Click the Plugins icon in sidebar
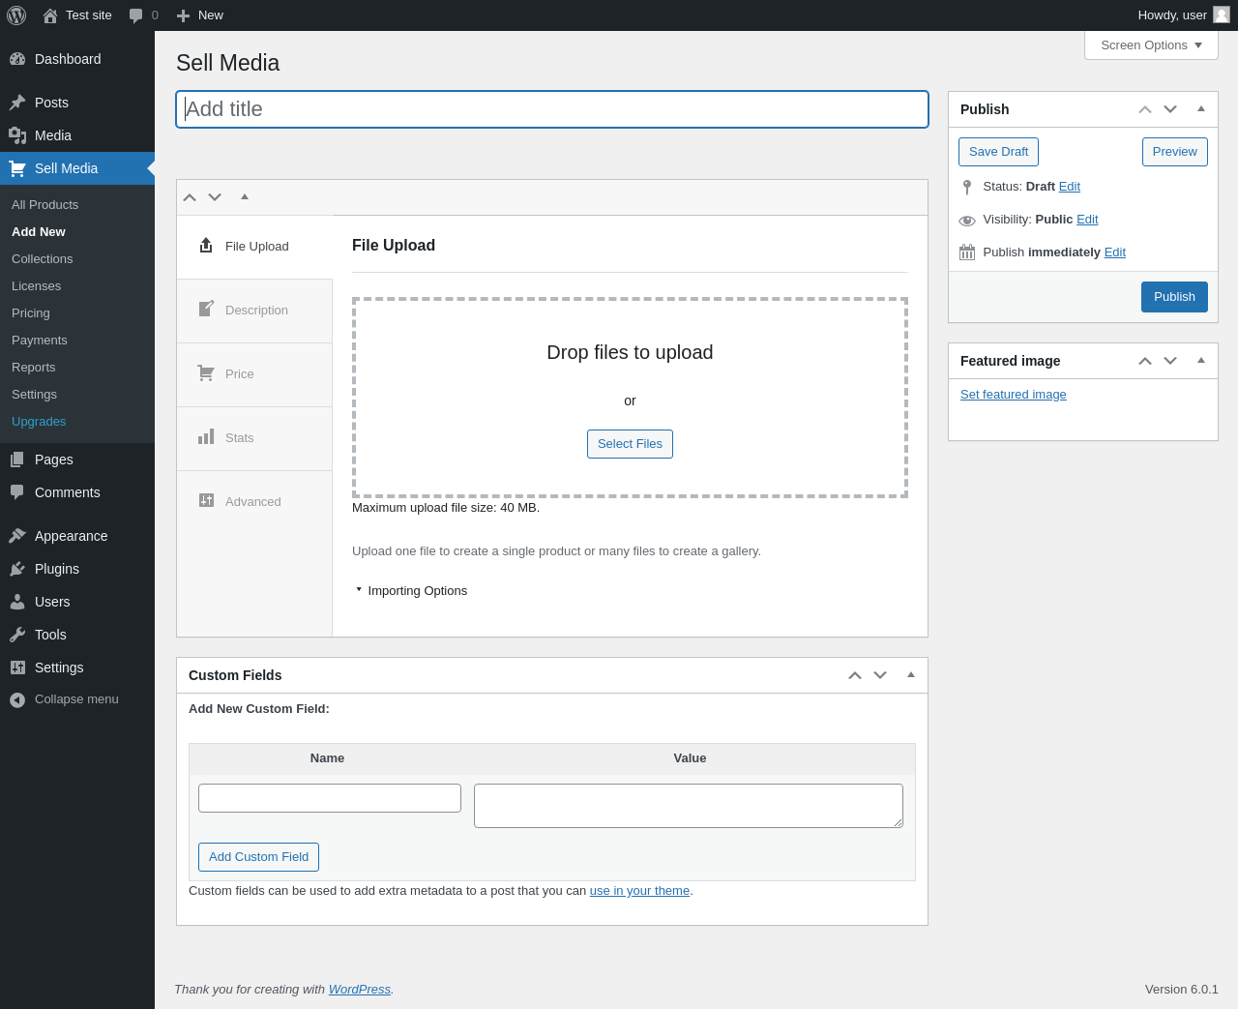This screenshot has width=1238, height=1009. (17, 569)
